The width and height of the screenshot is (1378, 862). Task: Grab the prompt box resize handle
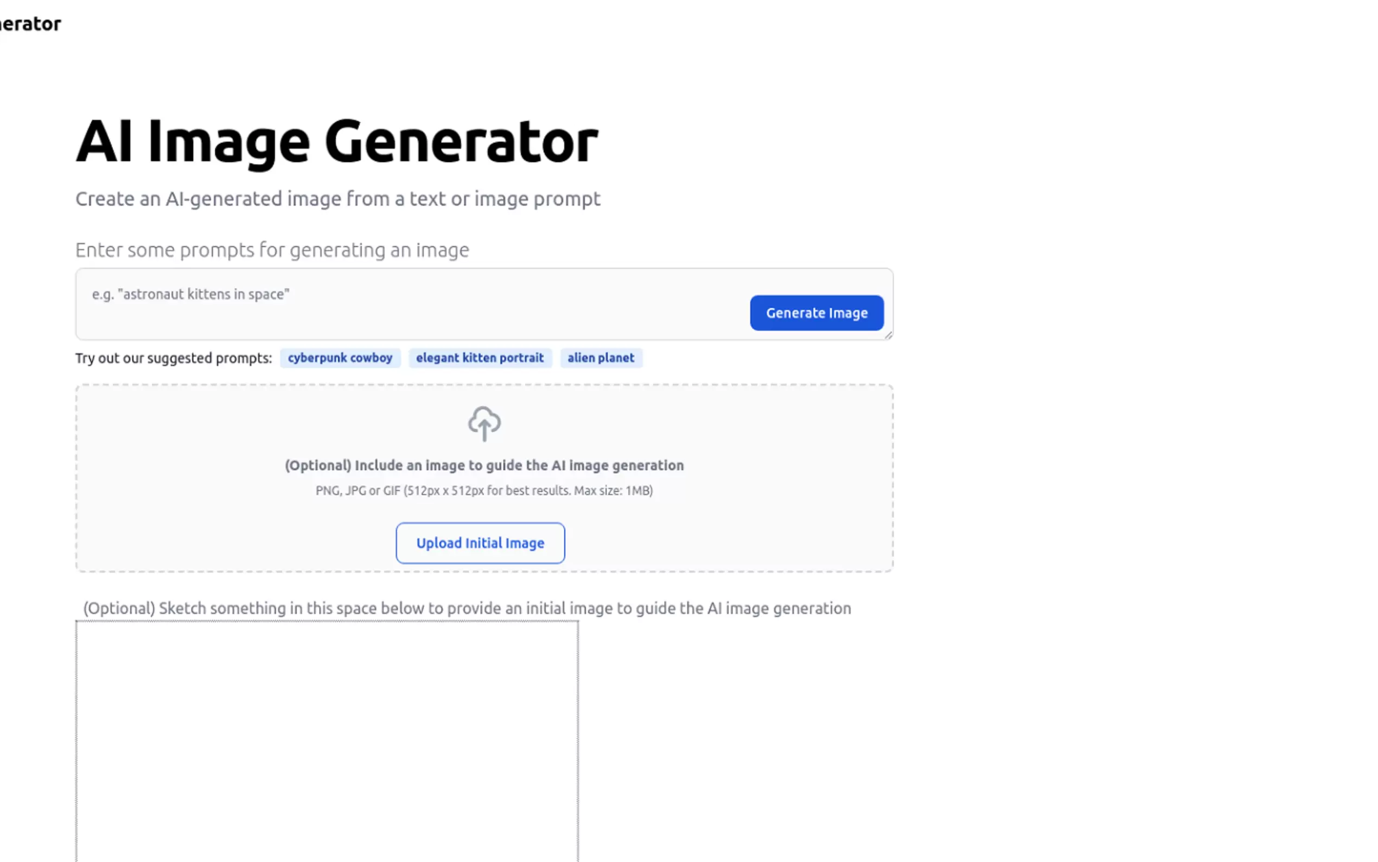coord(888,335)
